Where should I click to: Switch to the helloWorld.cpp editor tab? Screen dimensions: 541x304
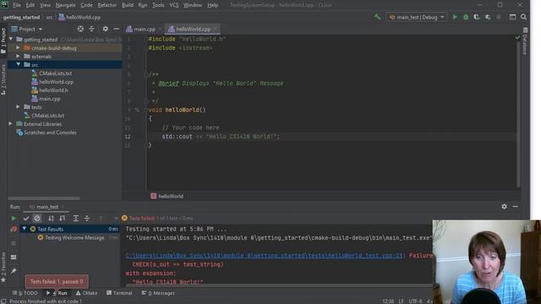193,30
